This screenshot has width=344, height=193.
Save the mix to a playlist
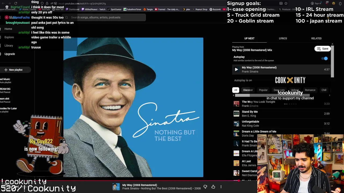pos(322,49)
